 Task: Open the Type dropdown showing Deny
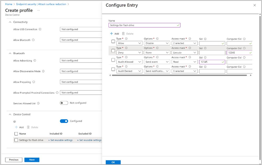tap(129, 53)
